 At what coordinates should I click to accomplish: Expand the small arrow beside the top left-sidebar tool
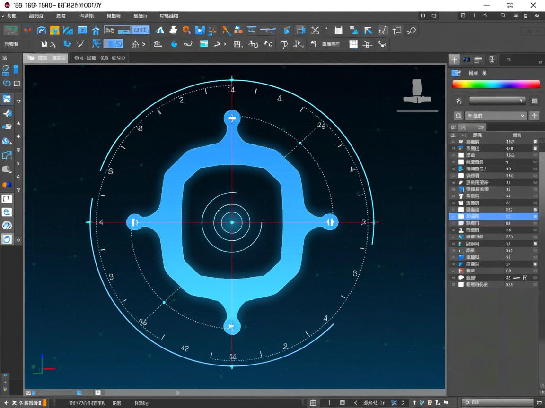[19, 101]
